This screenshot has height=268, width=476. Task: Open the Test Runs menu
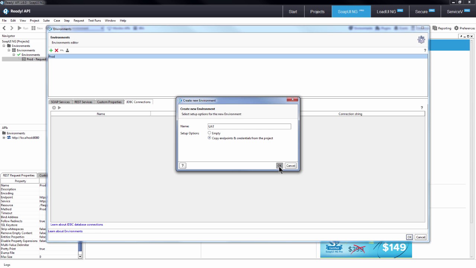pyautogui.click(x=94, y=20)
